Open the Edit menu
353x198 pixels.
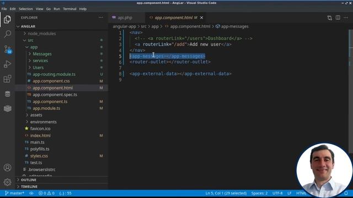(x=13, y=9)
